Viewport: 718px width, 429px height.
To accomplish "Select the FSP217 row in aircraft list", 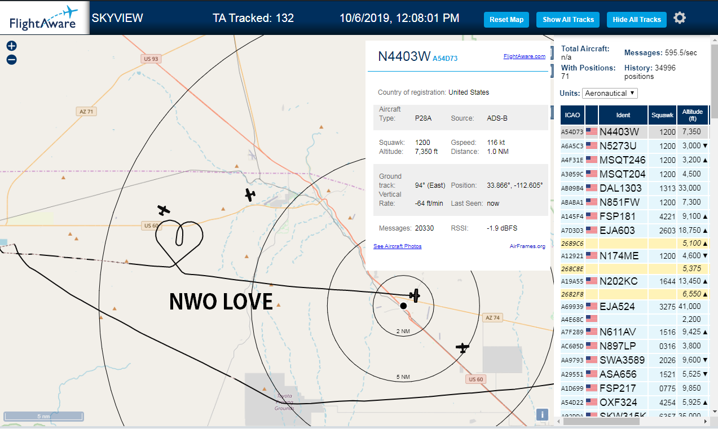I will coord(635,388).
